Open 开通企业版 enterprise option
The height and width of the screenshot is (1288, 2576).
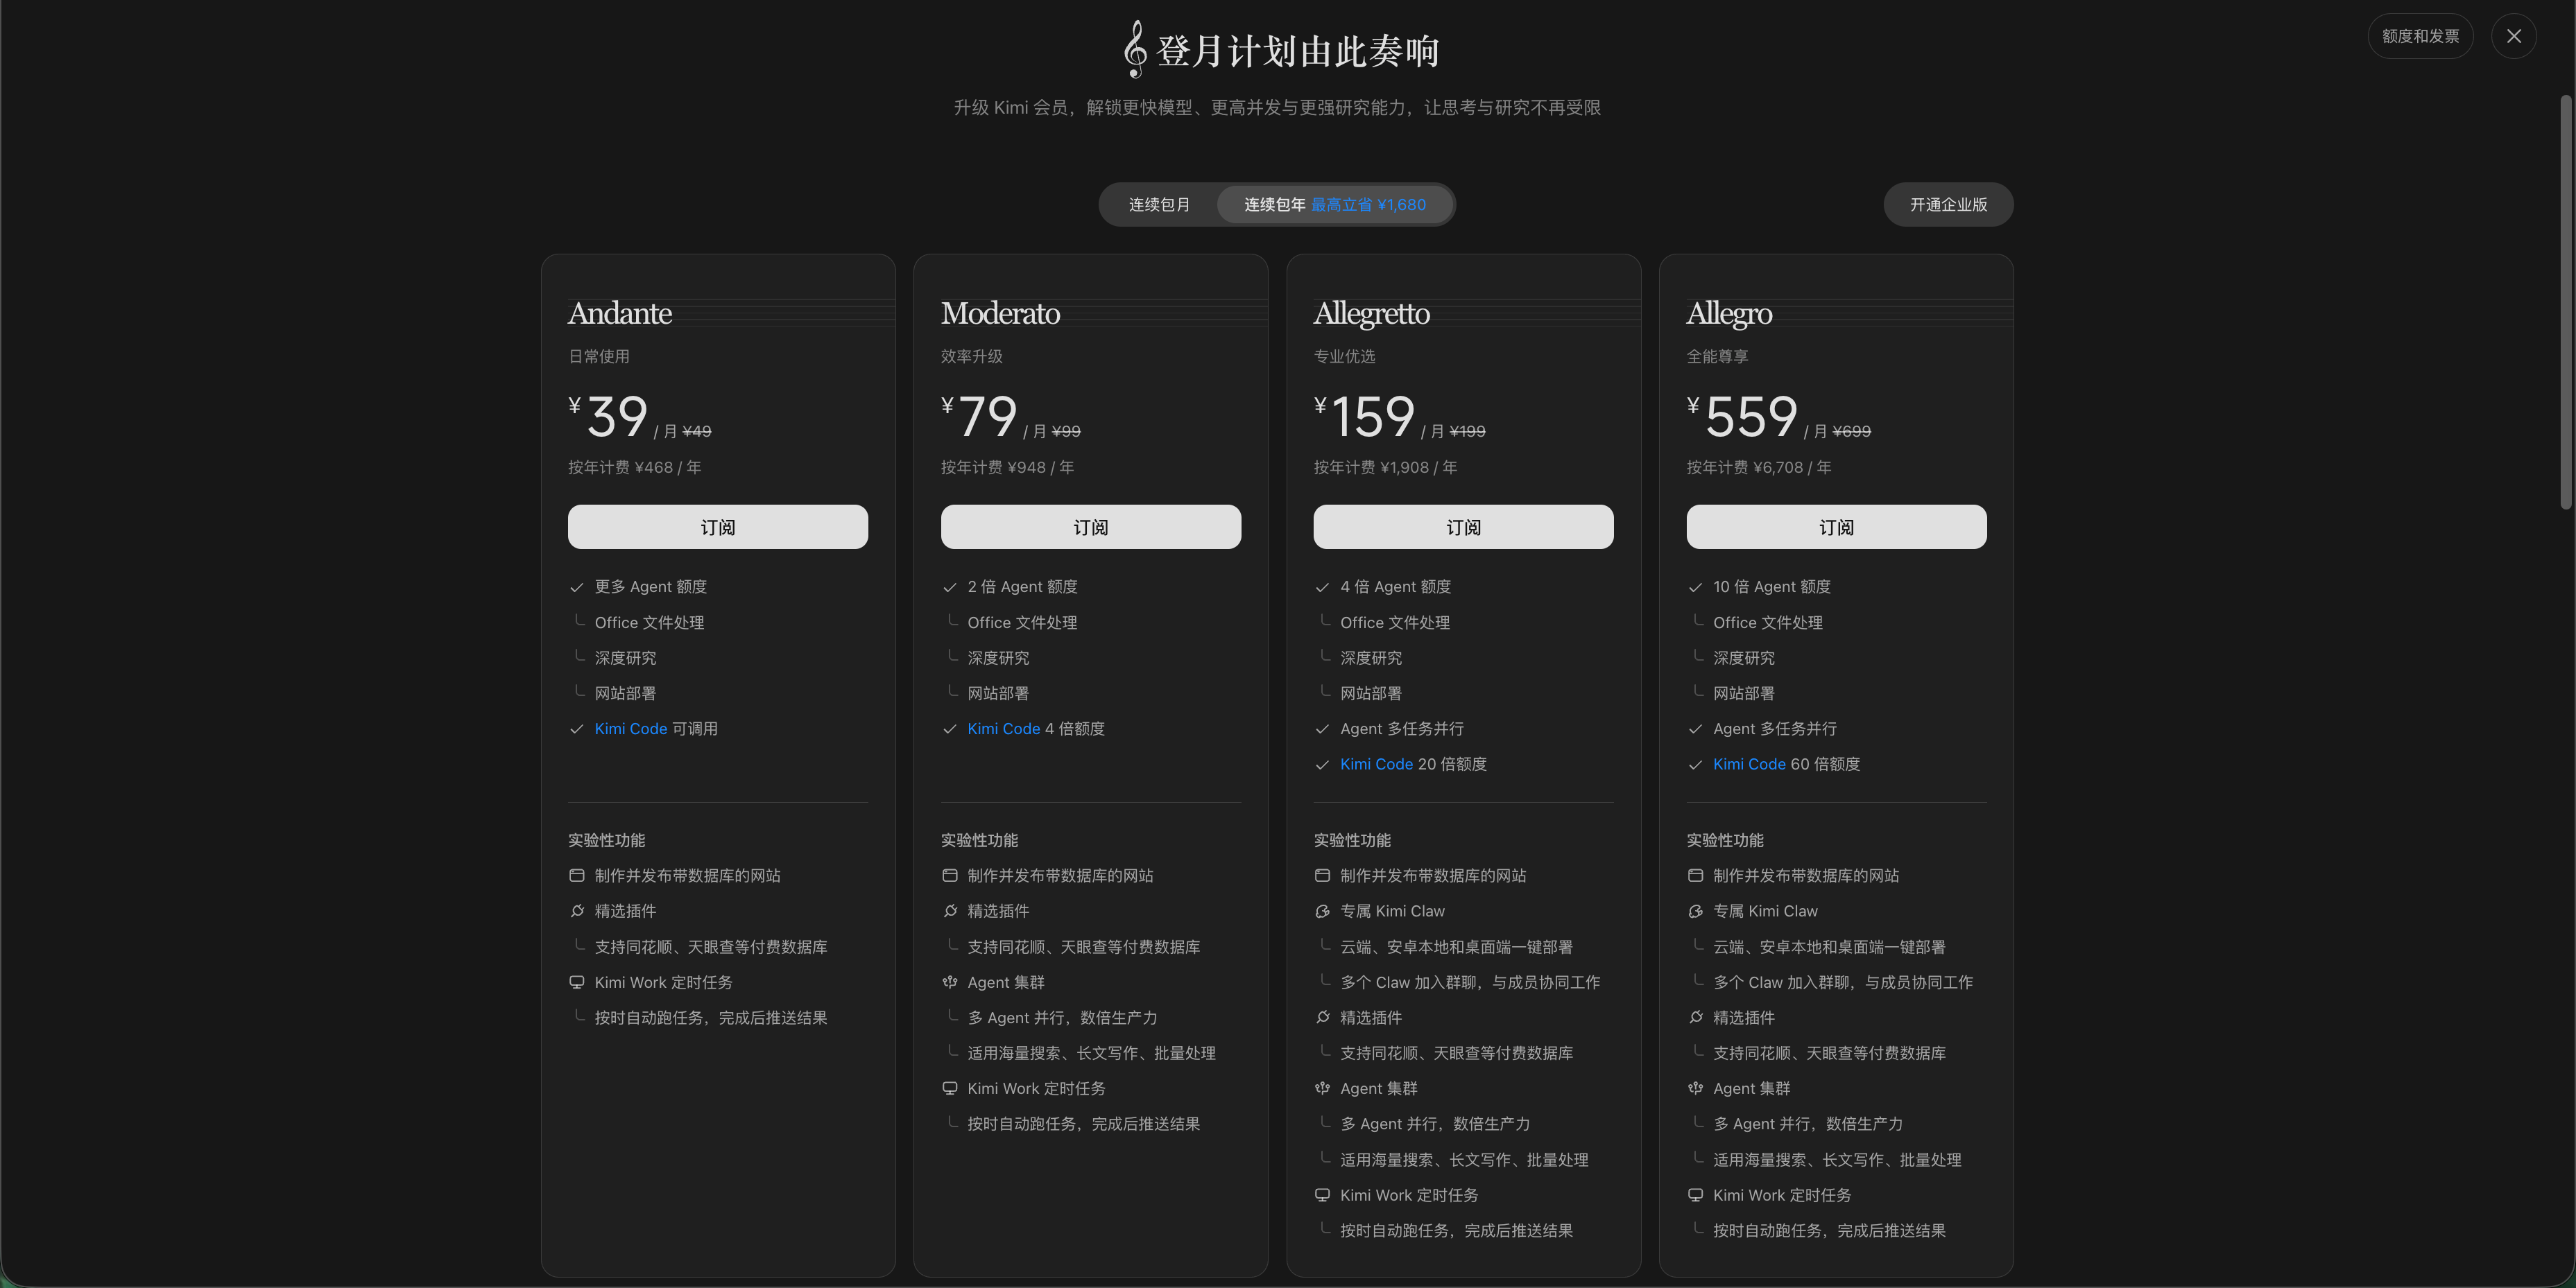point(1948,204)
